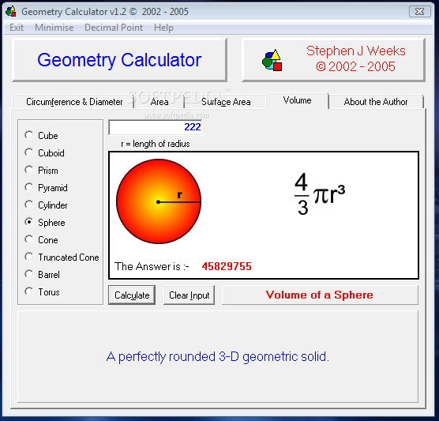The width and height of the screenshot is (439, 421).
Task: Select the Volume tab
Action: pyautogui.click(x=297, y=100)
